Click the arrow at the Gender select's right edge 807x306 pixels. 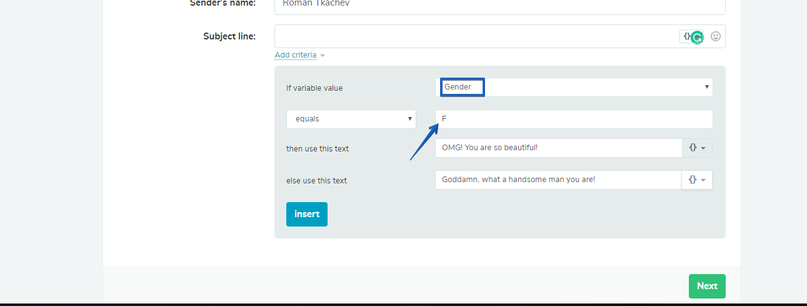click(x=707, y=87)
